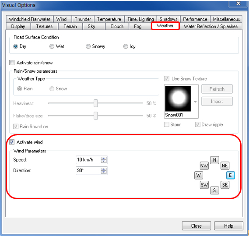Set wind direction to W button

click(199, 175)
